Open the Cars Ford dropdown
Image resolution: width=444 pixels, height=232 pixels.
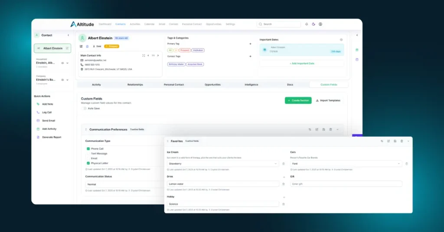coord(346,164)
